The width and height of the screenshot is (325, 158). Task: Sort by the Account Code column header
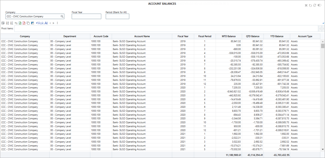[x=101, y=36]
